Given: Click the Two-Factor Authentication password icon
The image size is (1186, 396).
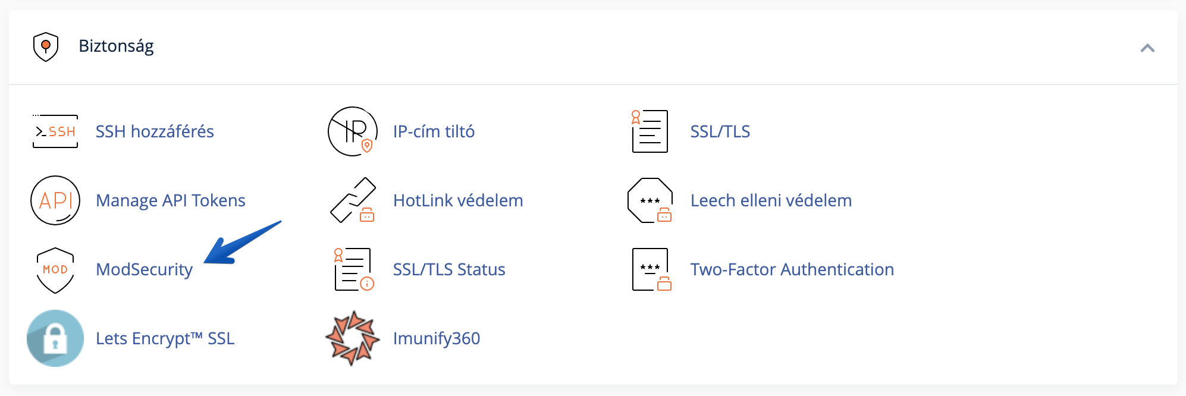Looking at the screenshot, I should (651, 269).
